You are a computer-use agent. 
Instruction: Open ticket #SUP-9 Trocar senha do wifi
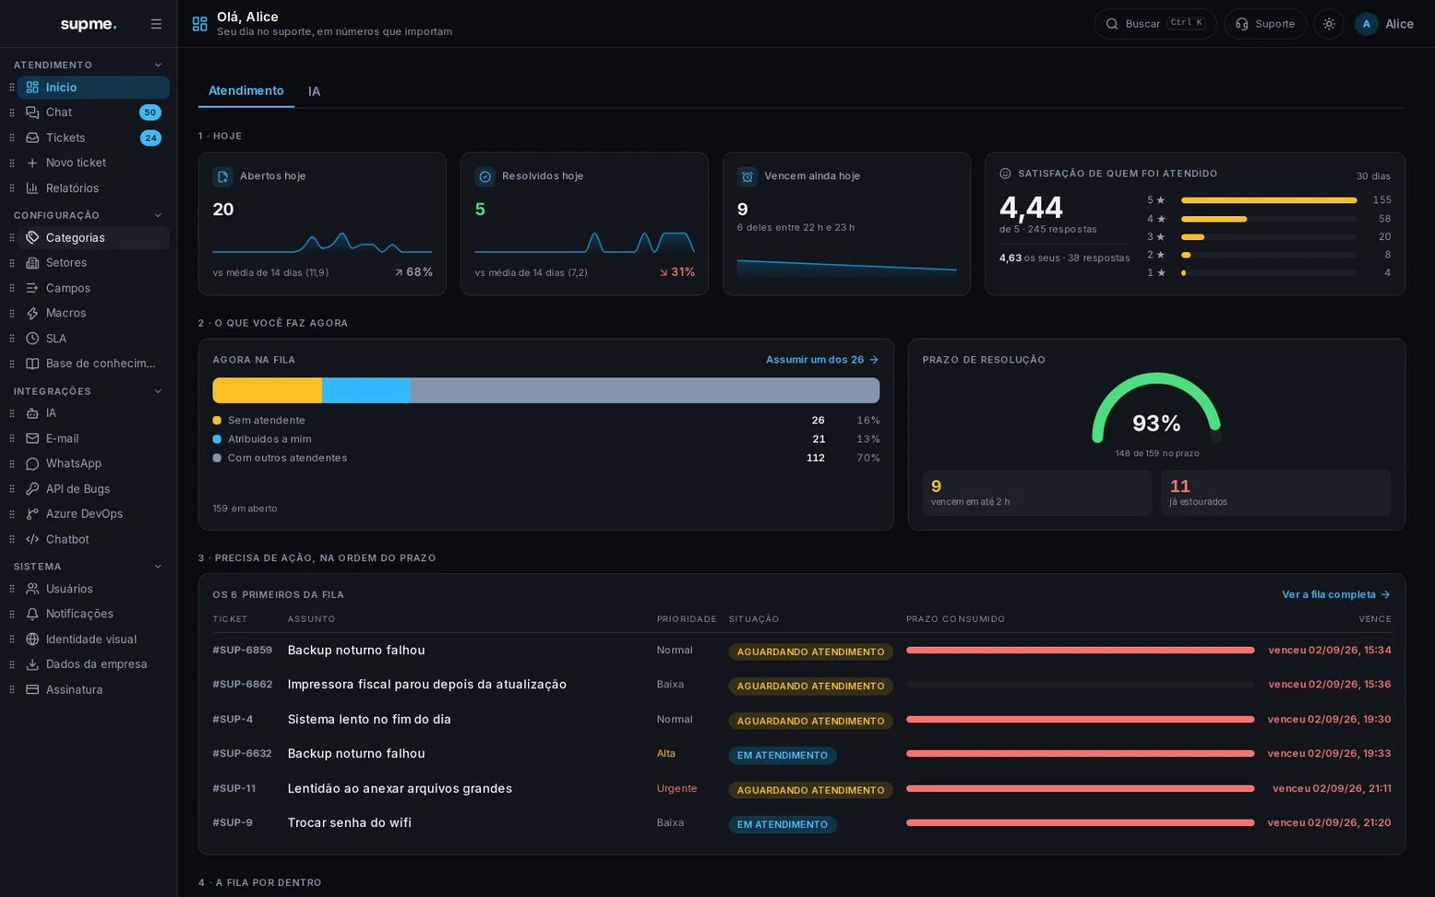pos(801,822)
